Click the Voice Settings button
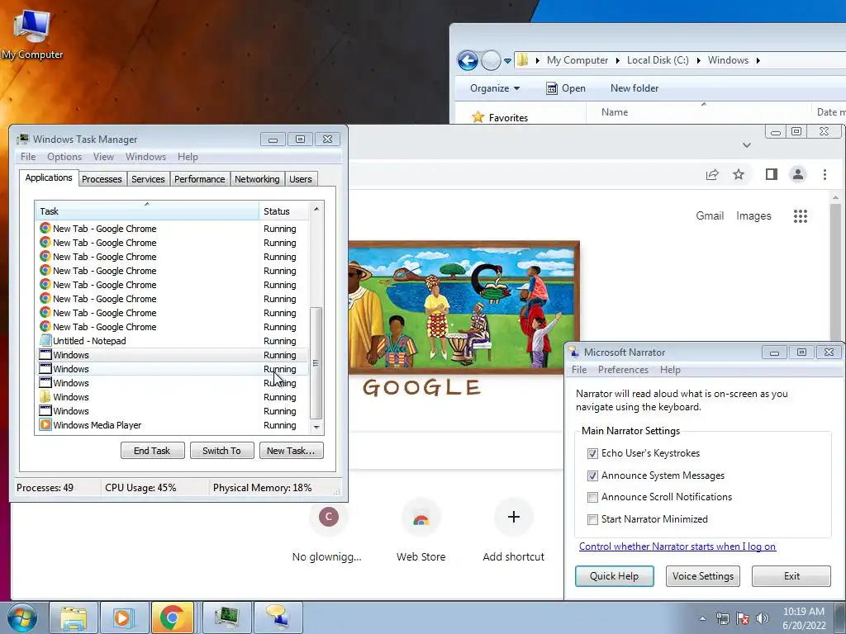Image resolution: width=846 pixels, height=634 pixels. 702,575
